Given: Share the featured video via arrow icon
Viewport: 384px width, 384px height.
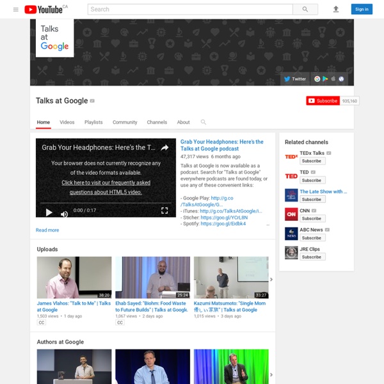Looking at the screenshot, I should tap(164, 147).
